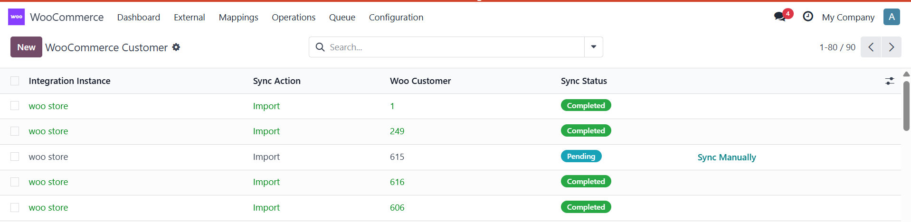Screen dimensions: 911x222
Task: Click Import in customer 1 row
Action: point(266,106)
